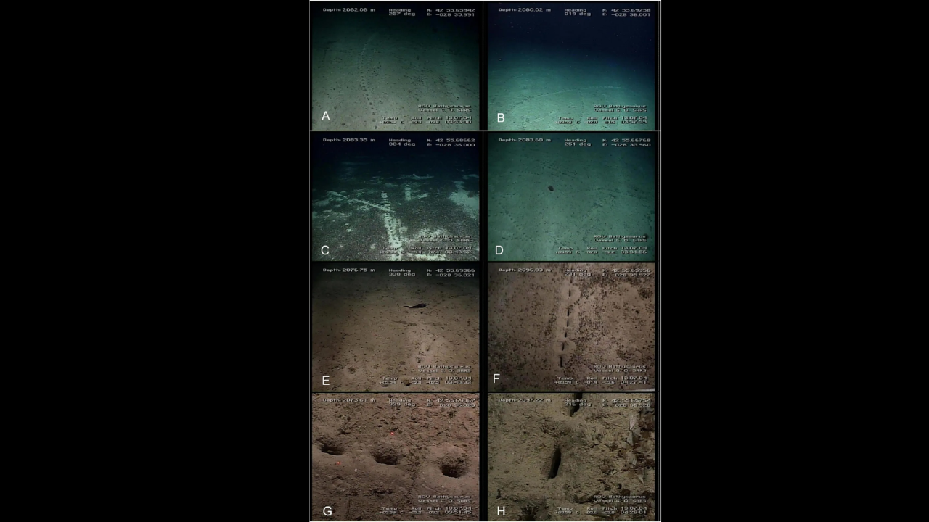Click the heading readout in panel H

pyautogui.click(x=577, y=402)
